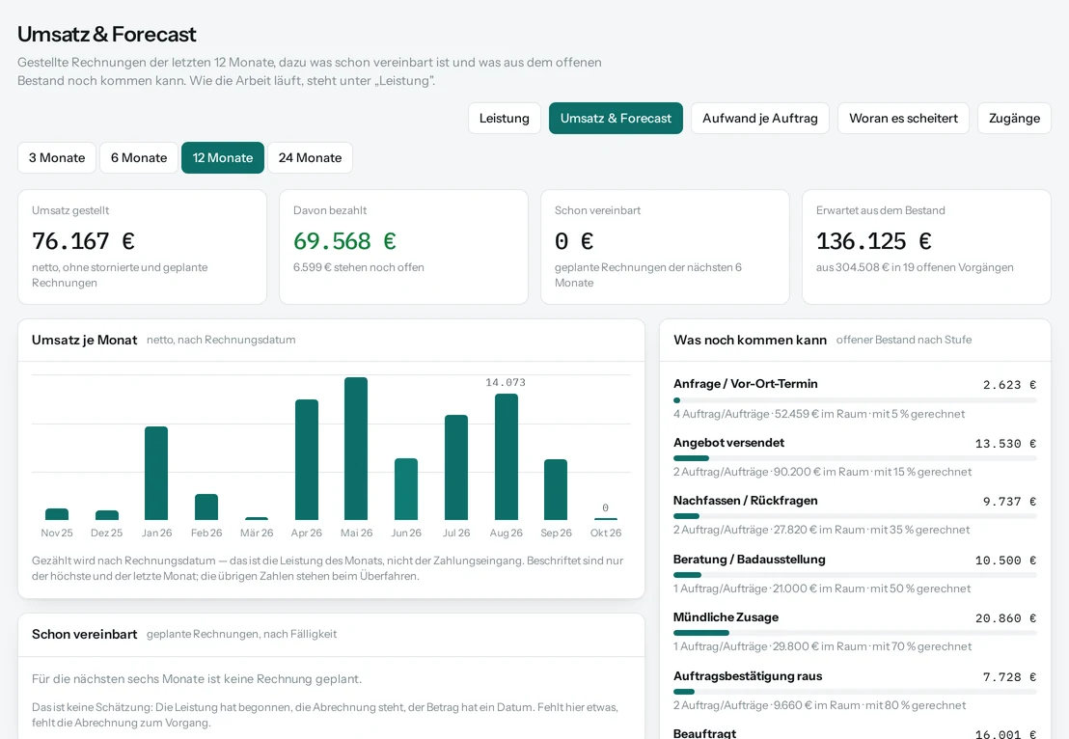Click the "Was noch kommen kann" heading

(x=750, y=341)
